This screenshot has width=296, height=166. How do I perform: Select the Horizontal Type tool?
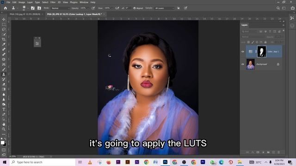click(x=4, y=109)
